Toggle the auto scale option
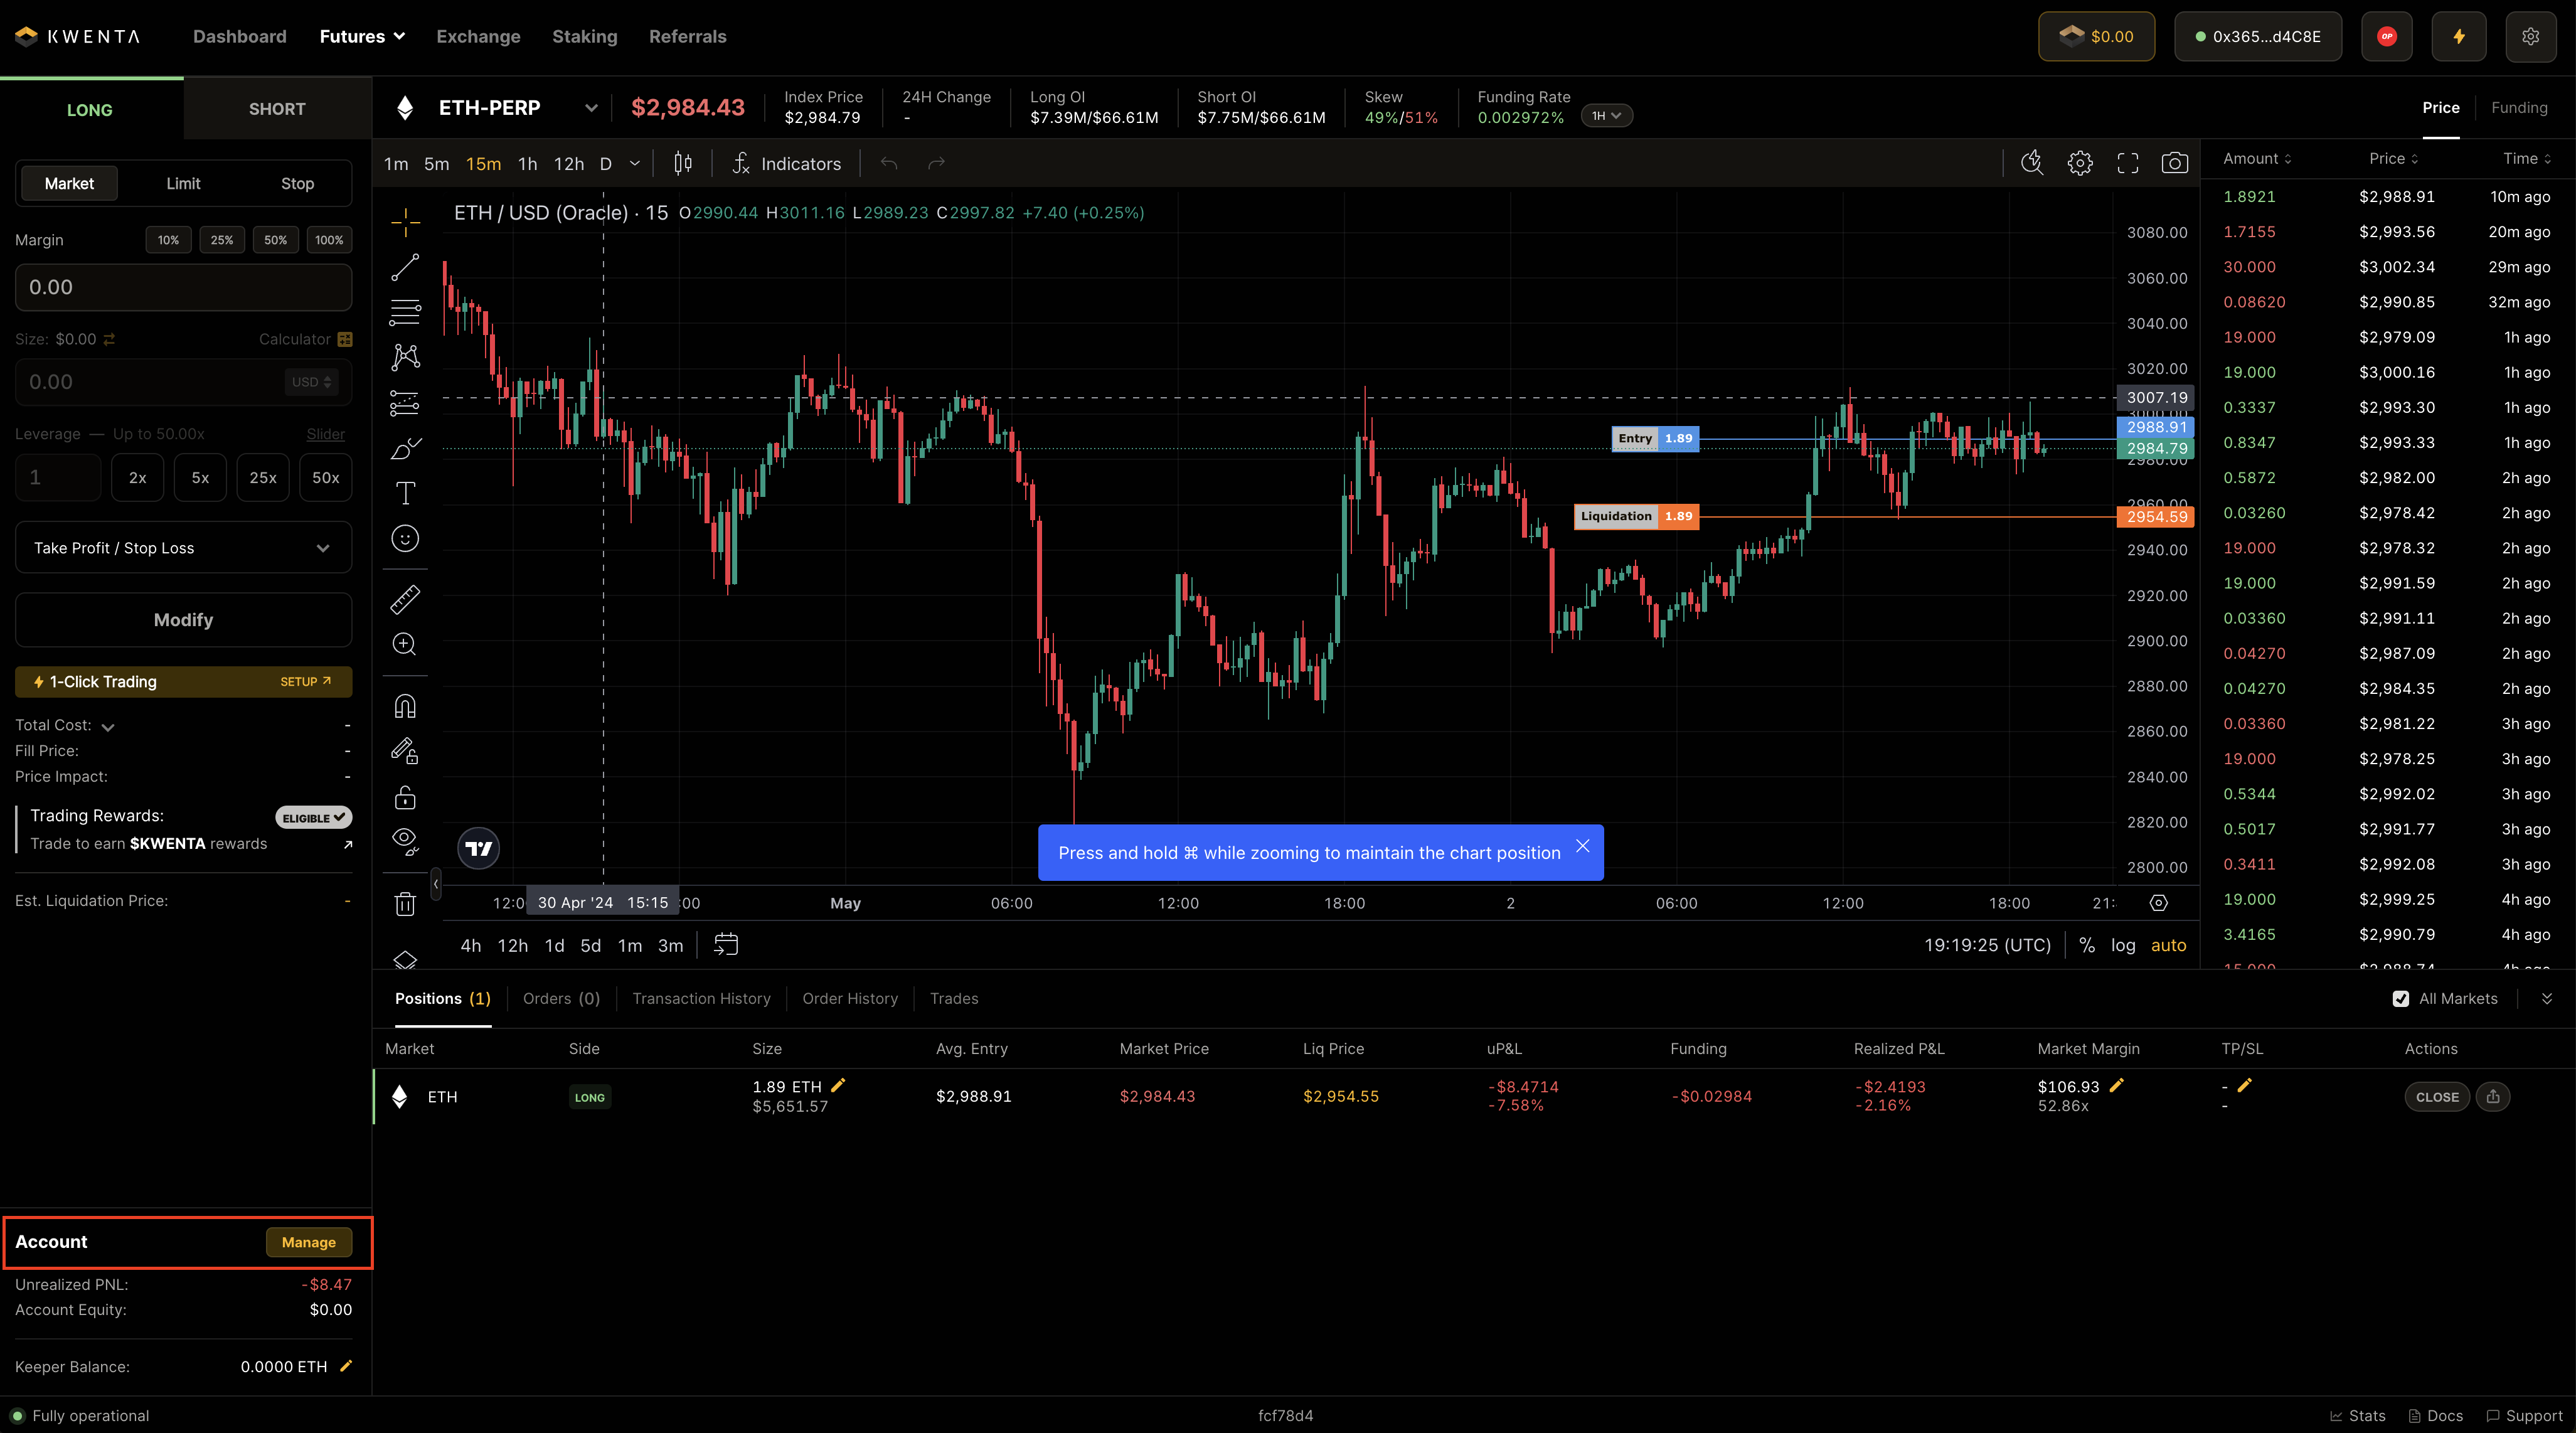 tap(2168, 945)
